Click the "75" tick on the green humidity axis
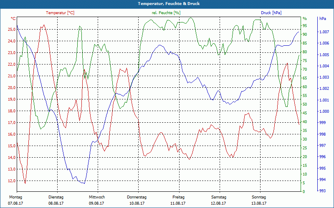 coord(305,61)
